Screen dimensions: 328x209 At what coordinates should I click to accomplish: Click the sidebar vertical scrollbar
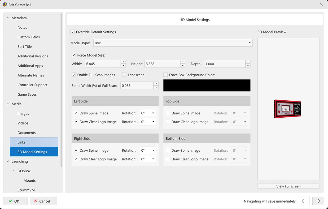coord(62,90)
